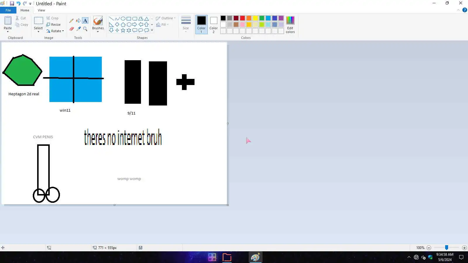The image size is (468, 263).
Task: Click Color 1 foreground selector
Action: tap(201, 25)
